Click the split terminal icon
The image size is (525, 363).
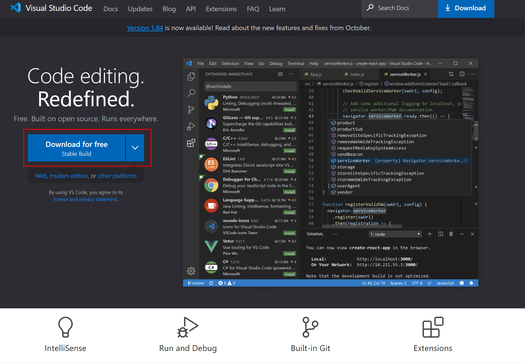(x=441, y=234)
